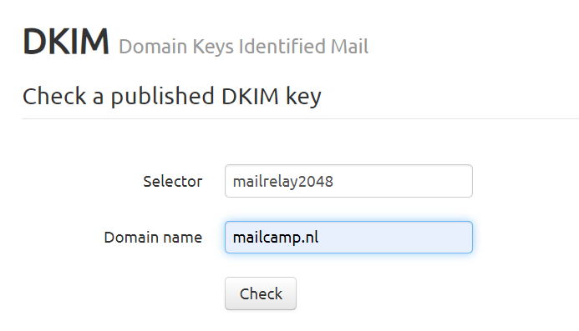Click the word 'Keys' in the subtitle
The width and height of the screenshot is (579, 331).
pyautogui.click(x=213, y=48)
